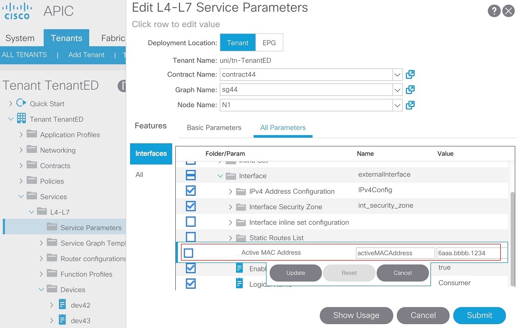
Task: Expand the Static Routes List folder
Action: tap(231, 237)
